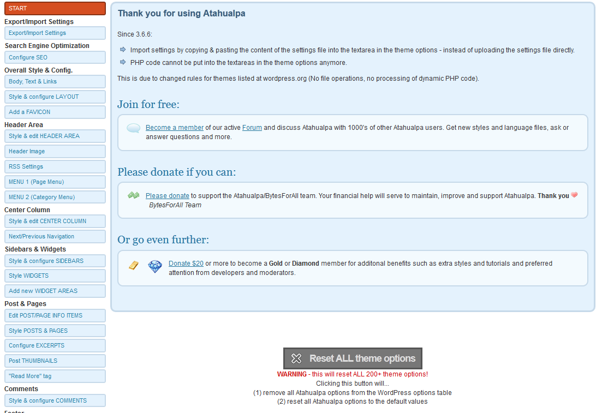
Task: Click the Search Engine Optimization label
Action: point(47,46)
